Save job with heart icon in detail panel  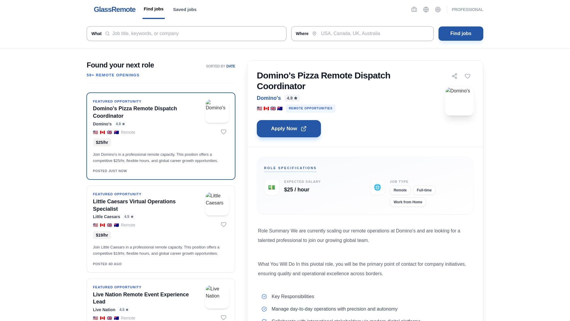[x=468, y=76]
